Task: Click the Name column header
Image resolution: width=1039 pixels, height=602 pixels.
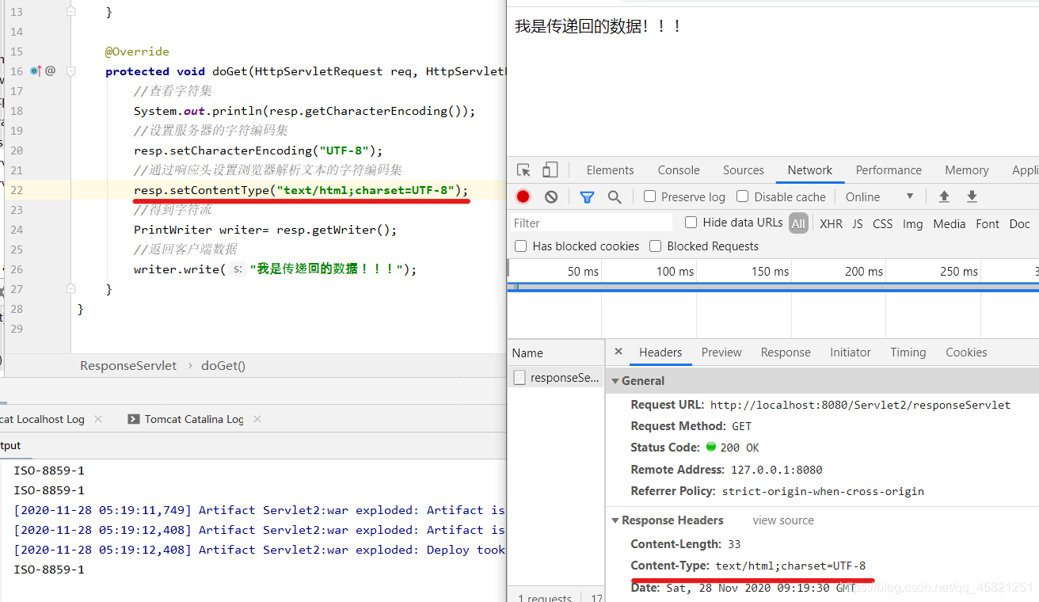Action: coord(555,353)
